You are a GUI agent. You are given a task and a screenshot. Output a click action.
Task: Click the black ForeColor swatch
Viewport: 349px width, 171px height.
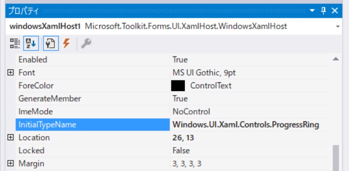[x=178, y=85]
